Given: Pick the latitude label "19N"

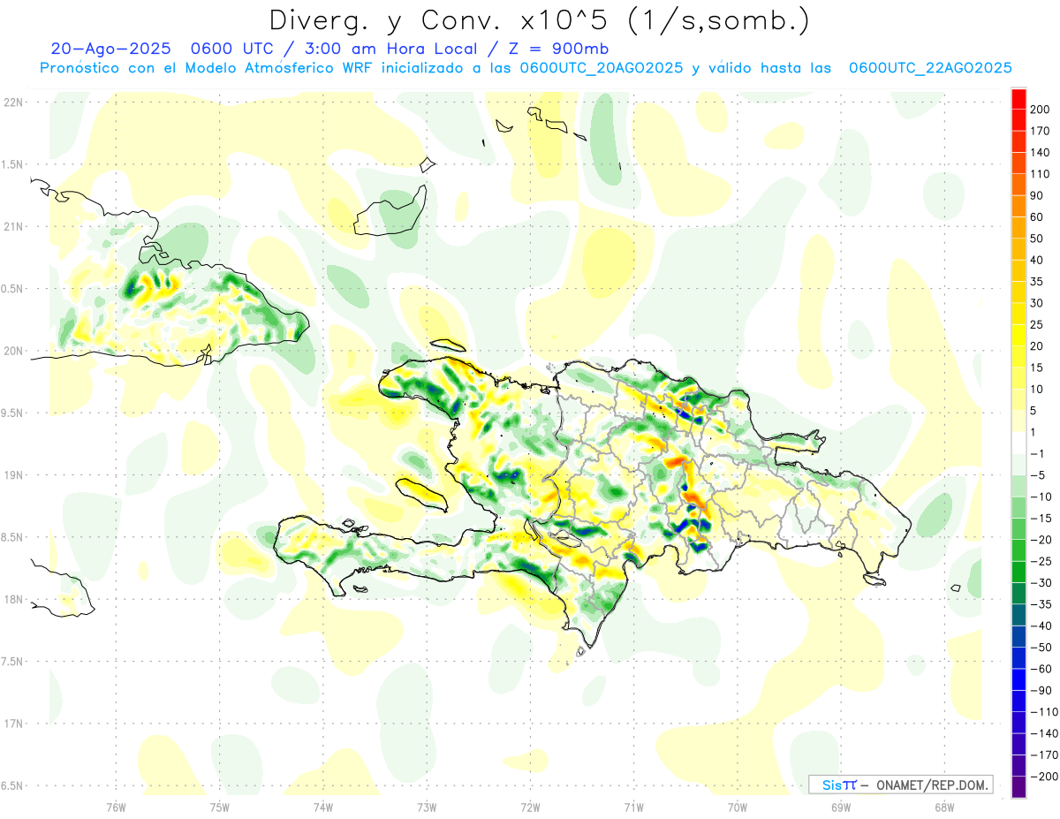Looking at the screenshot, I should click(12, 475).
